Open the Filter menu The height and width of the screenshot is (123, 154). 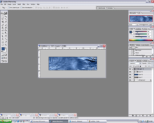(24, 4)
